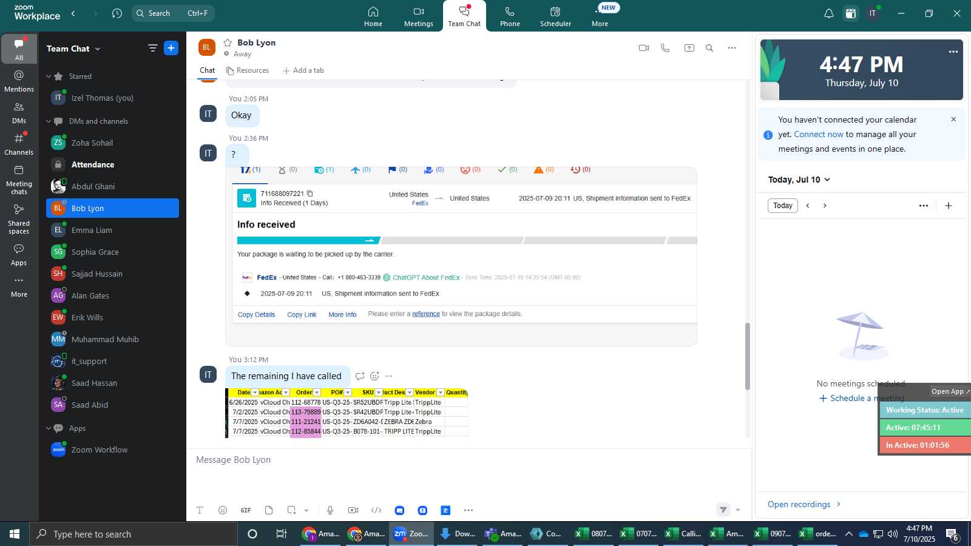Open the Team Chat dropdown header

(73, 49)
